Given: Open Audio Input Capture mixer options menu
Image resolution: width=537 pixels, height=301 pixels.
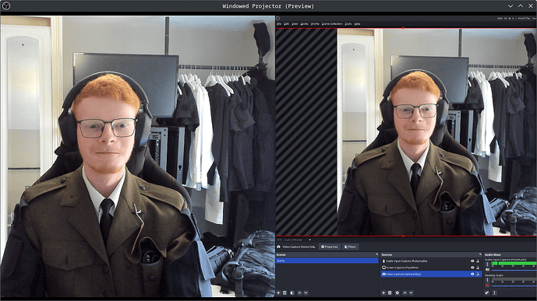Looking at the screenshot, I should 488,264.
